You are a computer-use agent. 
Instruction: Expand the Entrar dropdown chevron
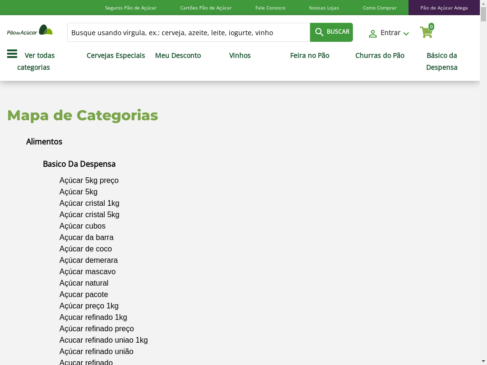406,34
